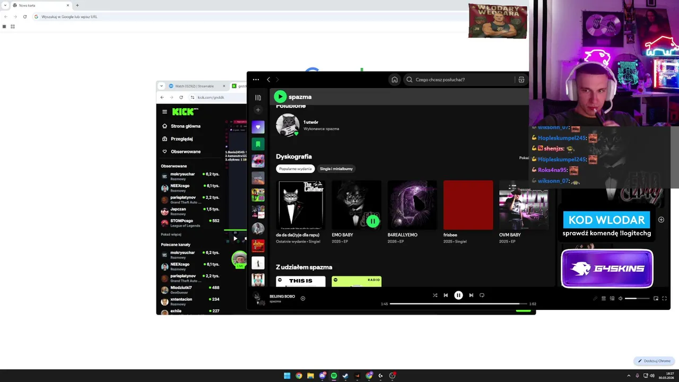This screenshot has height=382, width=679.
Task: Click the BEIJING BOBO track title
Action: tap(282, 296)
